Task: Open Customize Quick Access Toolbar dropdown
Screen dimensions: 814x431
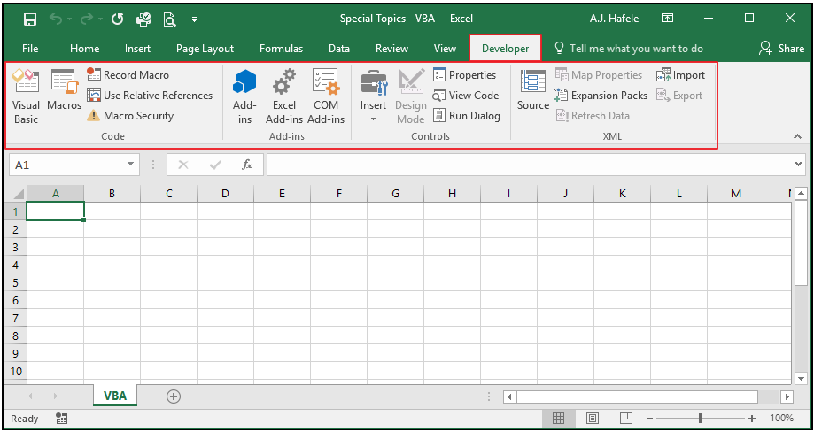Action: click(x=194, y=19)
